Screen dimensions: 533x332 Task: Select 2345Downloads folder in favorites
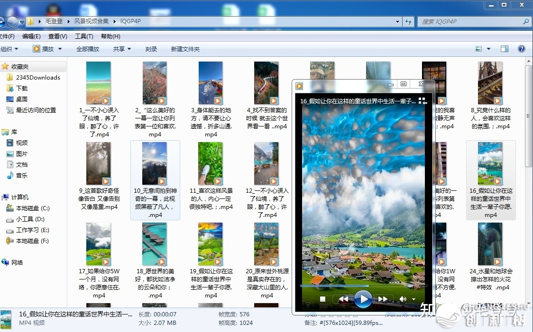38,77
